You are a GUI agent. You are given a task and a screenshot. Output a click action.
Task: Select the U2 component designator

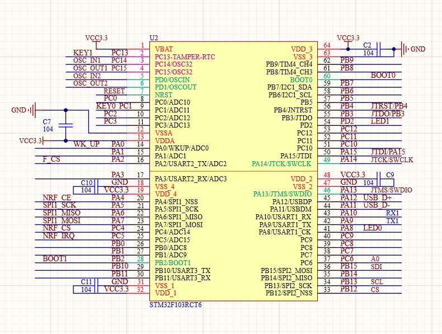(x=154, y=38)
